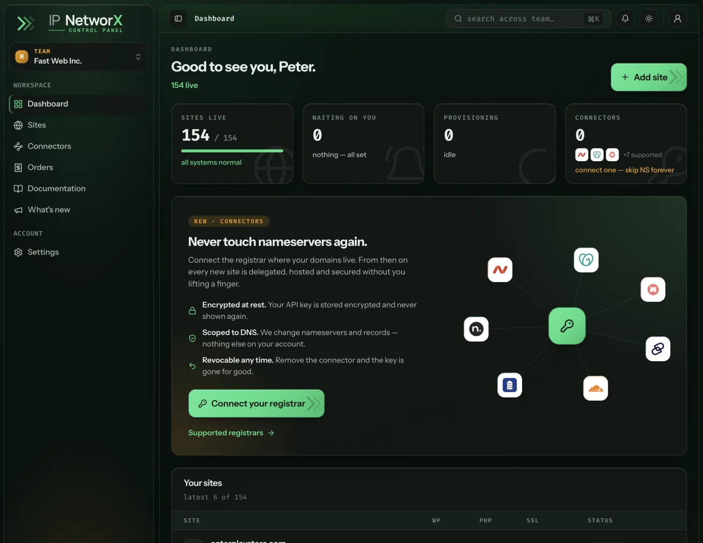Click 'all systems normal' status text
The height and width of the screenshot is (543, 703).
point(211,163)
